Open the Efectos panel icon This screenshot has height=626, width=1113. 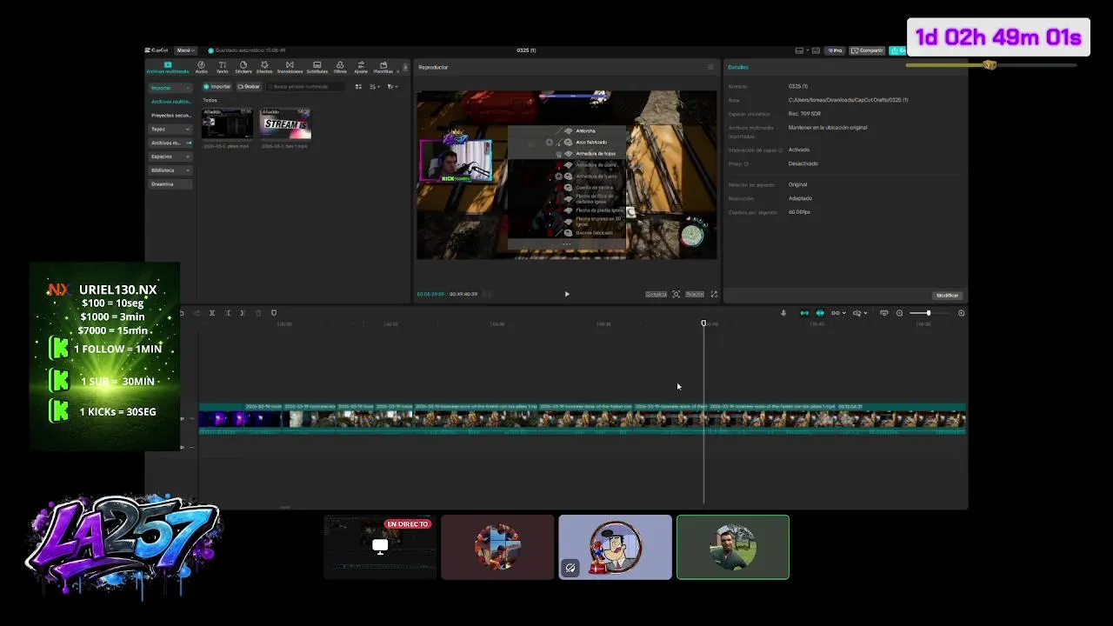point(264,67)
